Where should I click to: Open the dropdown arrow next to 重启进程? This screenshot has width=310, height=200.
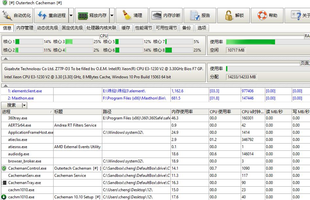pyautogui.click(x=71, y=15)
